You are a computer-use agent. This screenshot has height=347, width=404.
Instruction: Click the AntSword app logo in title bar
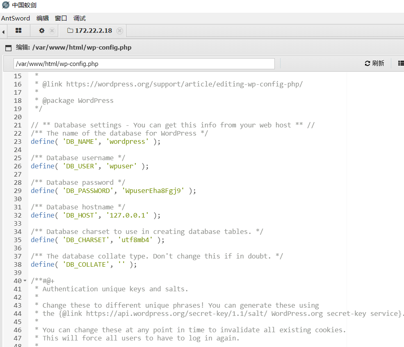tap(5, 5)
